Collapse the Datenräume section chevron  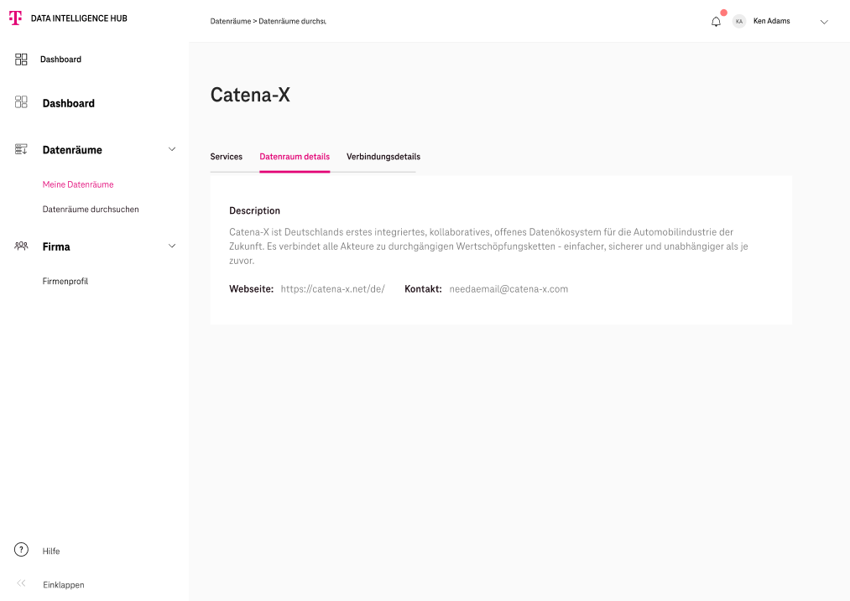(x=172, y=149)
